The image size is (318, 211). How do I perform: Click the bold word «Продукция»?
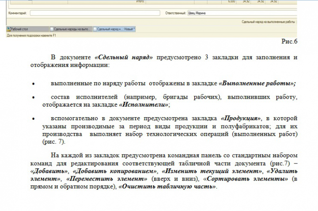(241, 118)
